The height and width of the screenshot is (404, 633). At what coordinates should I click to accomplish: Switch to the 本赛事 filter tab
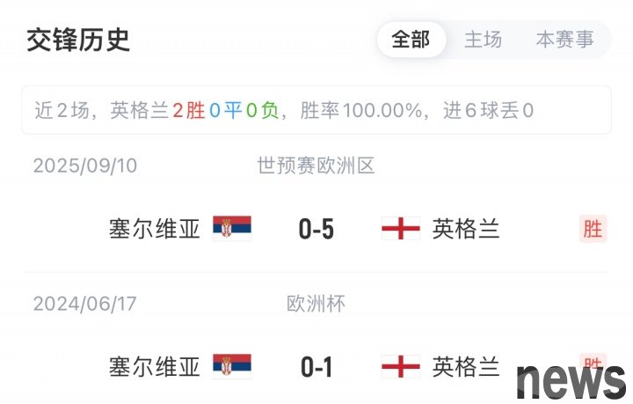564,40
